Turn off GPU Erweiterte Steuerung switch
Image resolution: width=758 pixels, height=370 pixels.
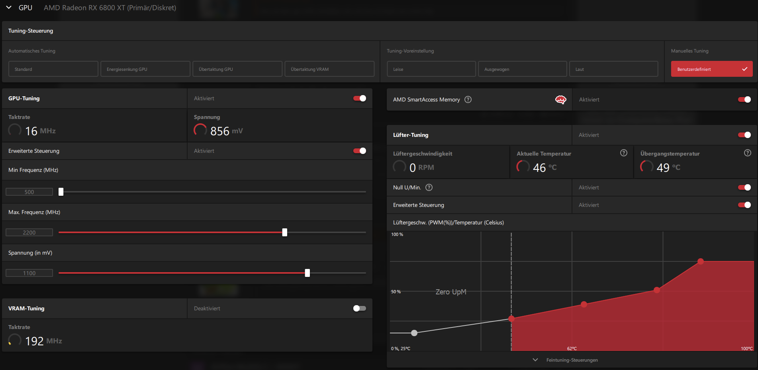pyautogui.click(x=360, y=151)
